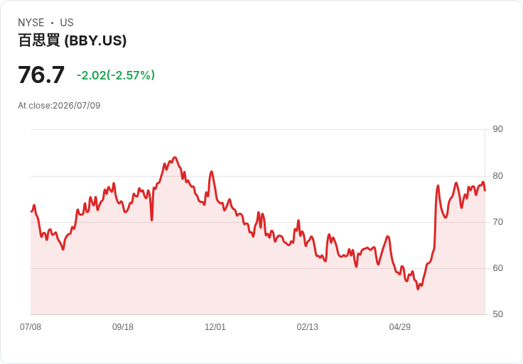Select the 07/08 x-axis date label
Screen dimensions: 523x364
point(31,326)
